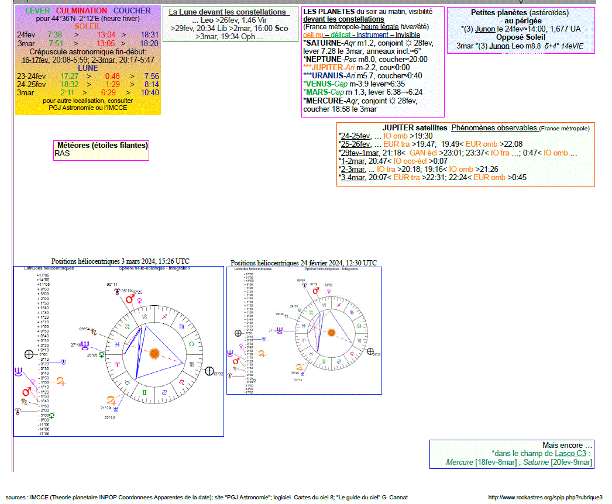This screenshot has height=504, width=612.
Task: Click the 'LEVER' green column header
Action: coord(37,11)
